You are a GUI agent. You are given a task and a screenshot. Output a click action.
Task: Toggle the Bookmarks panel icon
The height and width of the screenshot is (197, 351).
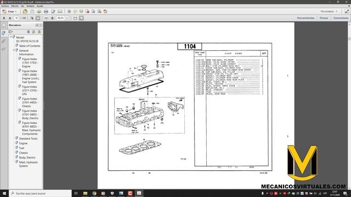point(4,33)
